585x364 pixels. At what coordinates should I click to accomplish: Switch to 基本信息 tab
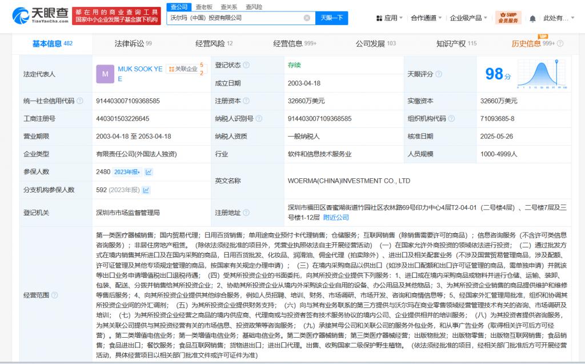(x=52, y=43)
